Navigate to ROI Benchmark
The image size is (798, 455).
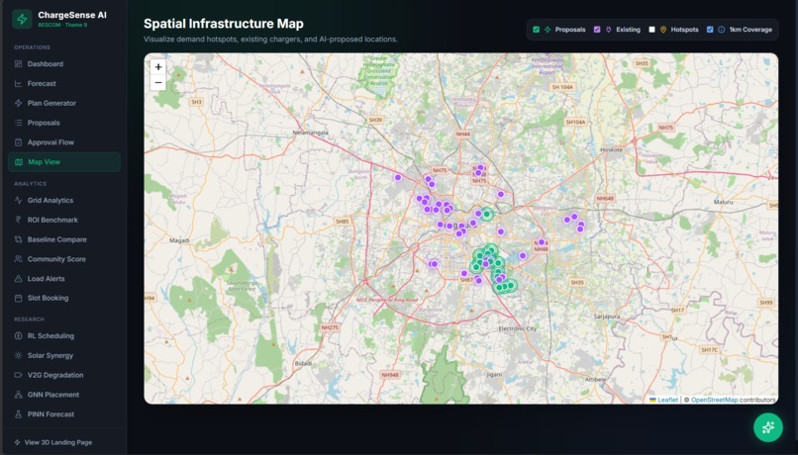[x=64, y=220]
